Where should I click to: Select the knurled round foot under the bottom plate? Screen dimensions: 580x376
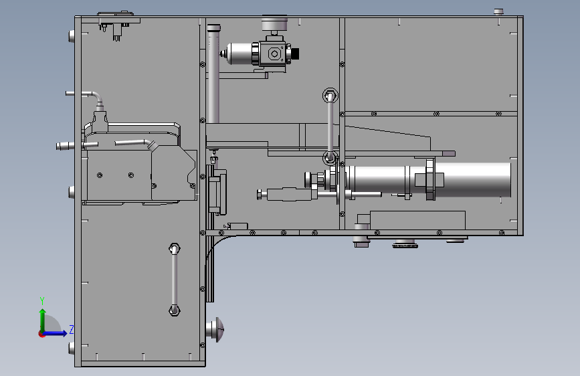(405, 244)
